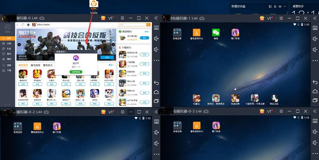The image size is (319, 160).
Task: Click One Piece game thumbnail in store
Action: 80,94
